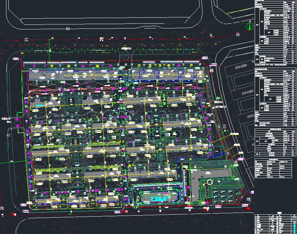Screen dimensions: 297x234
Task: Click the small cyan rectangle in the upper-left building
Action: [x=40, y=106]
